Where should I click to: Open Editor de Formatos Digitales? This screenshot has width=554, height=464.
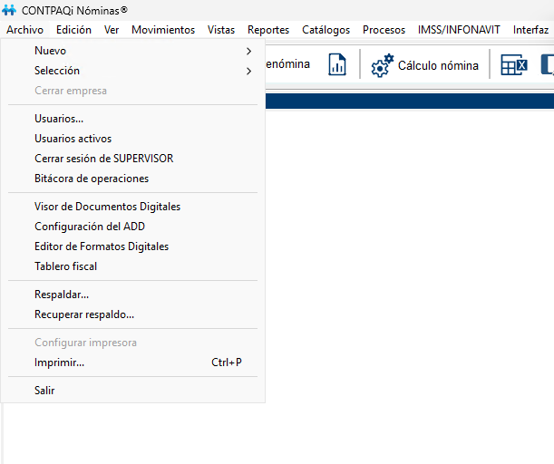[133, 246]
